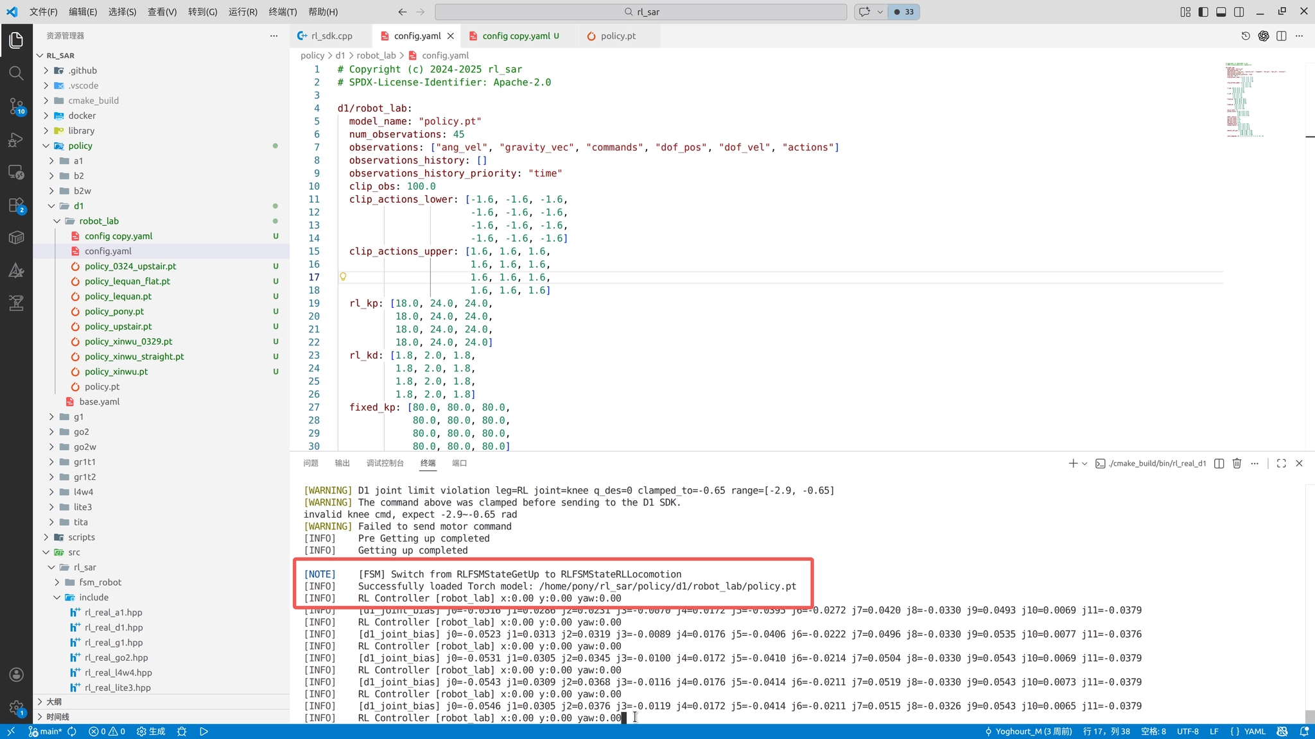This screenshot has height=739, width=1315.
Task: Open new terminal launch profile dropdown
Action: click(x=1084, y=463)
